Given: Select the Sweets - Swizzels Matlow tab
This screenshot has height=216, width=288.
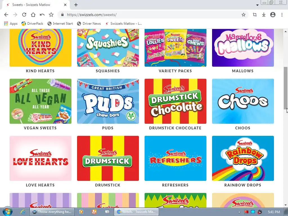Looking at the screenshot, I should 36,5.
